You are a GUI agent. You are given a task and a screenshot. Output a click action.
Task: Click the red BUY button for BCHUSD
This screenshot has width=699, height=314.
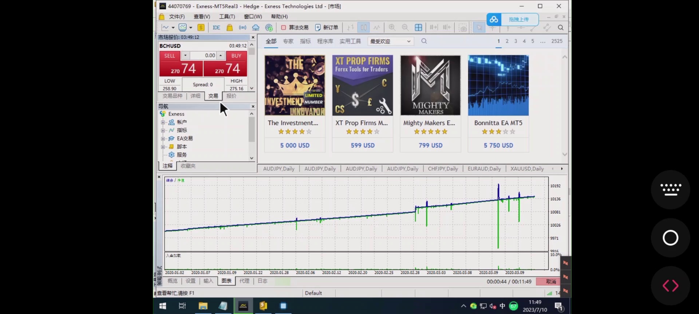point(236,56)
